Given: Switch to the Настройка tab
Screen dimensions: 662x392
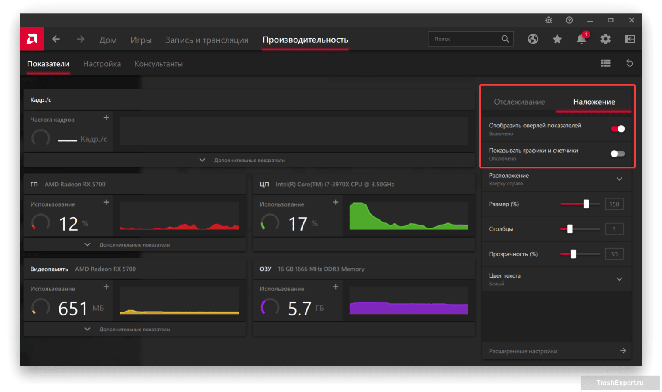Looking at the screenshot, I should pos(102,64).
